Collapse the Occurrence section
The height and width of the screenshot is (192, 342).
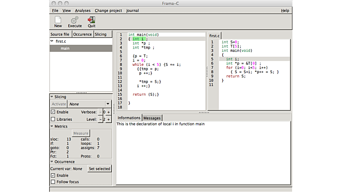[52, 162]
